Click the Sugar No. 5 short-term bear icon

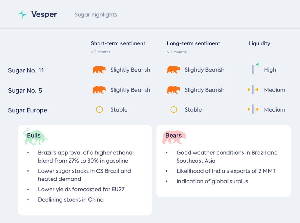99,90
